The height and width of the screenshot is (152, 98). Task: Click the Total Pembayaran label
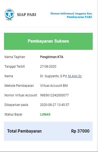pyautogui.click(x=24, y=131)
